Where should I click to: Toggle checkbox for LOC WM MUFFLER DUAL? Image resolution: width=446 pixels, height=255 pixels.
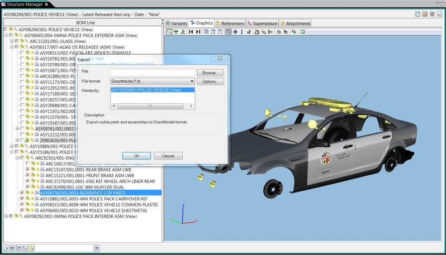coord(27,187)
